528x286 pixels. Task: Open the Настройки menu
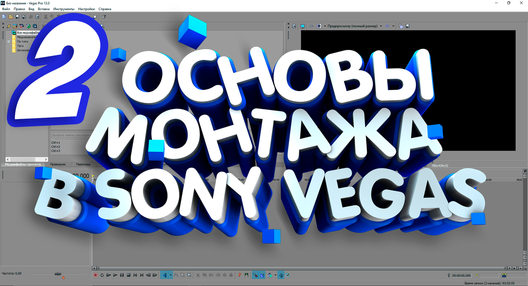[86, 9]
